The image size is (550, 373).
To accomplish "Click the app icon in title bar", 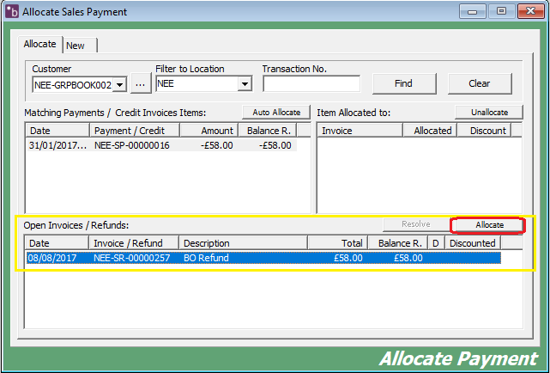I will (12, 11).
